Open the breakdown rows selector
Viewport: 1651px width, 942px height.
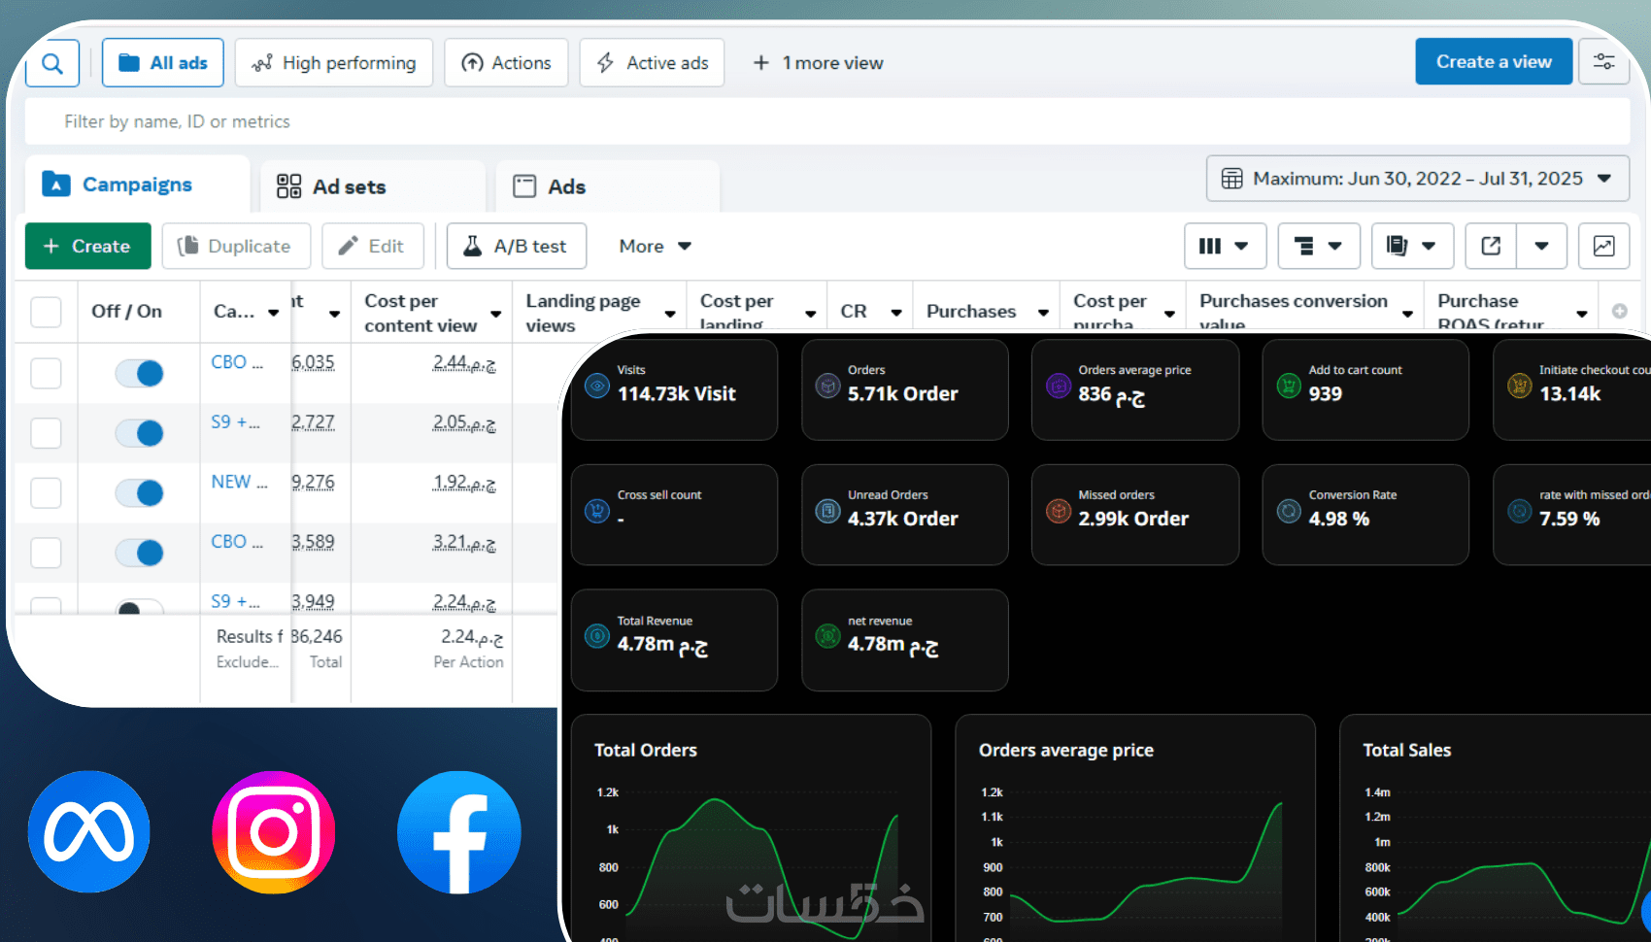(x=1318, y=246)
